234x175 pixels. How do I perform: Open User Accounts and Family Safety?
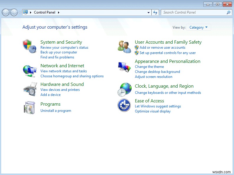point(168,42)
